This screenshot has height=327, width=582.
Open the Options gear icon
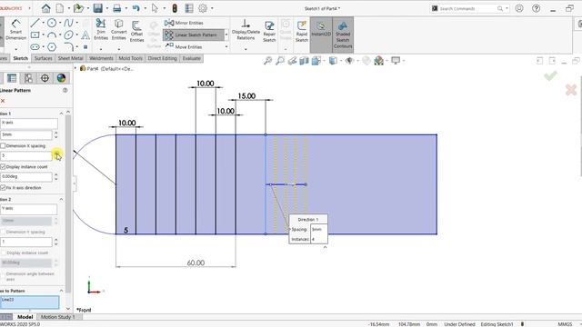(203, 8)
